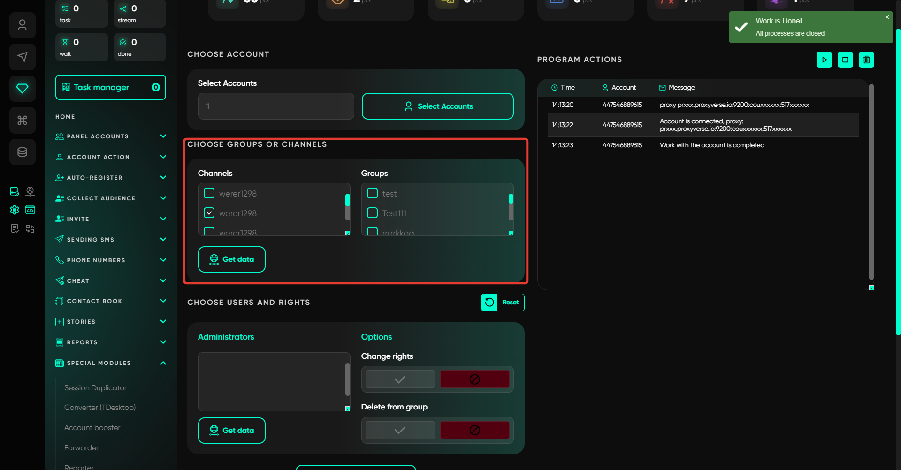Click the trash icon to clear actions log
Screen dimensions: 901x470
click(866, 60)
